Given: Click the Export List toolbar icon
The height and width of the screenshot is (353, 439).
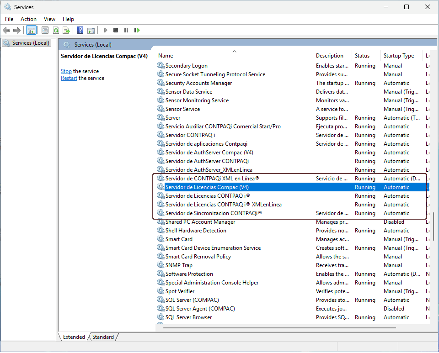Looking at the screenshot, I should [66, 30].
